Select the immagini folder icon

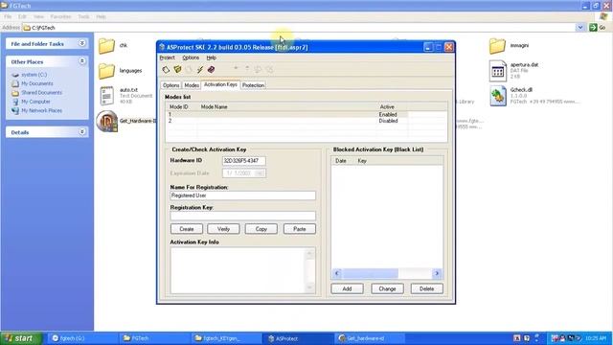[x=497, y=46]
